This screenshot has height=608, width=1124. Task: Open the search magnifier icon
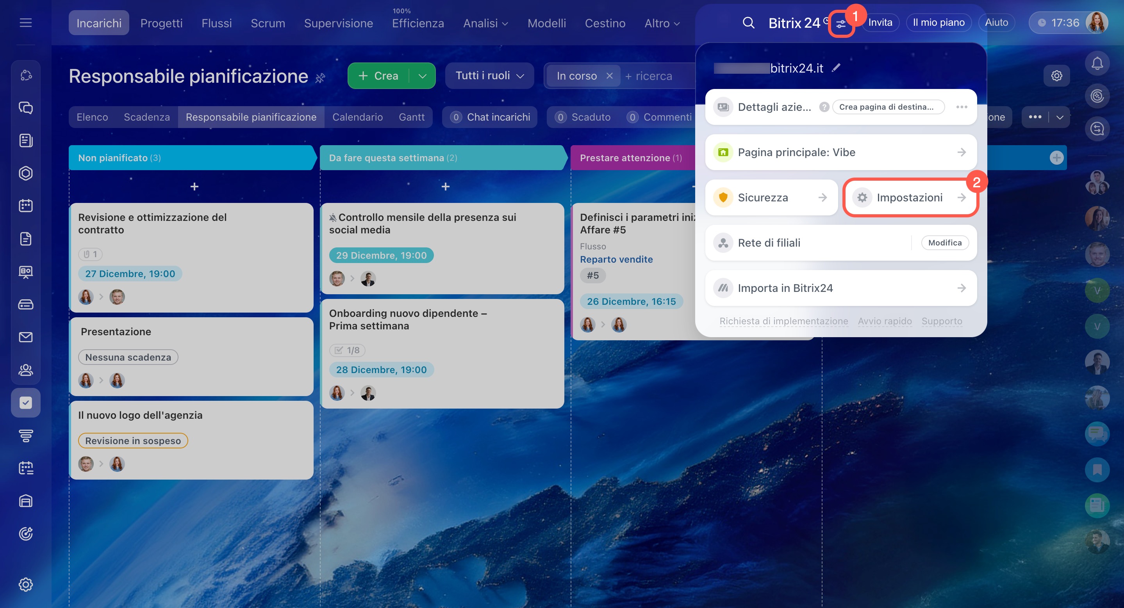point(748,23)
